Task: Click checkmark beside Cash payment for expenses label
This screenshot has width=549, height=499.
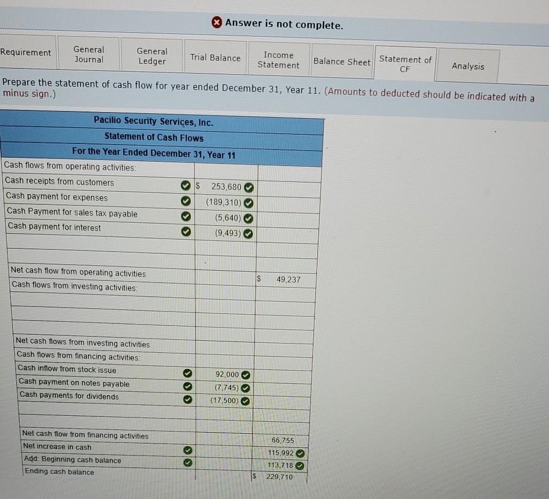Action: [x=186, y=201]
